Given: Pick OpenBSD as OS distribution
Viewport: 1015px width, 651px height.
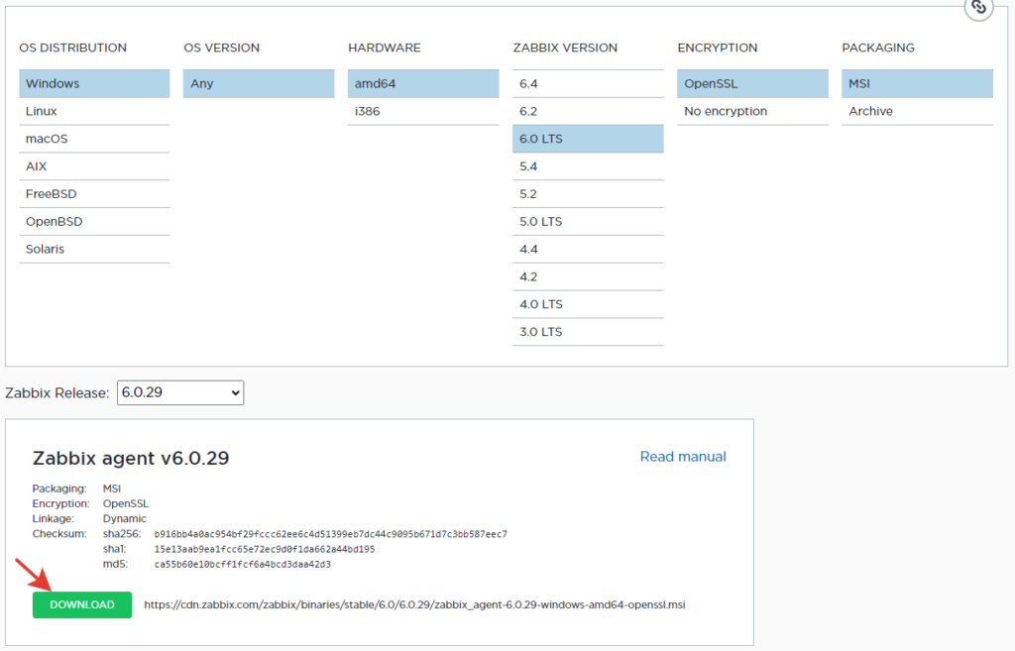Looking at the screenshot, I should click(x=94, y=221).
